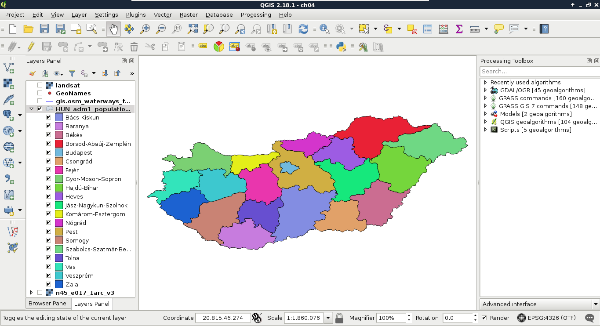Open the attribute table icon
The height and width of the screenshot is (326, 600).
coord(428,29)
